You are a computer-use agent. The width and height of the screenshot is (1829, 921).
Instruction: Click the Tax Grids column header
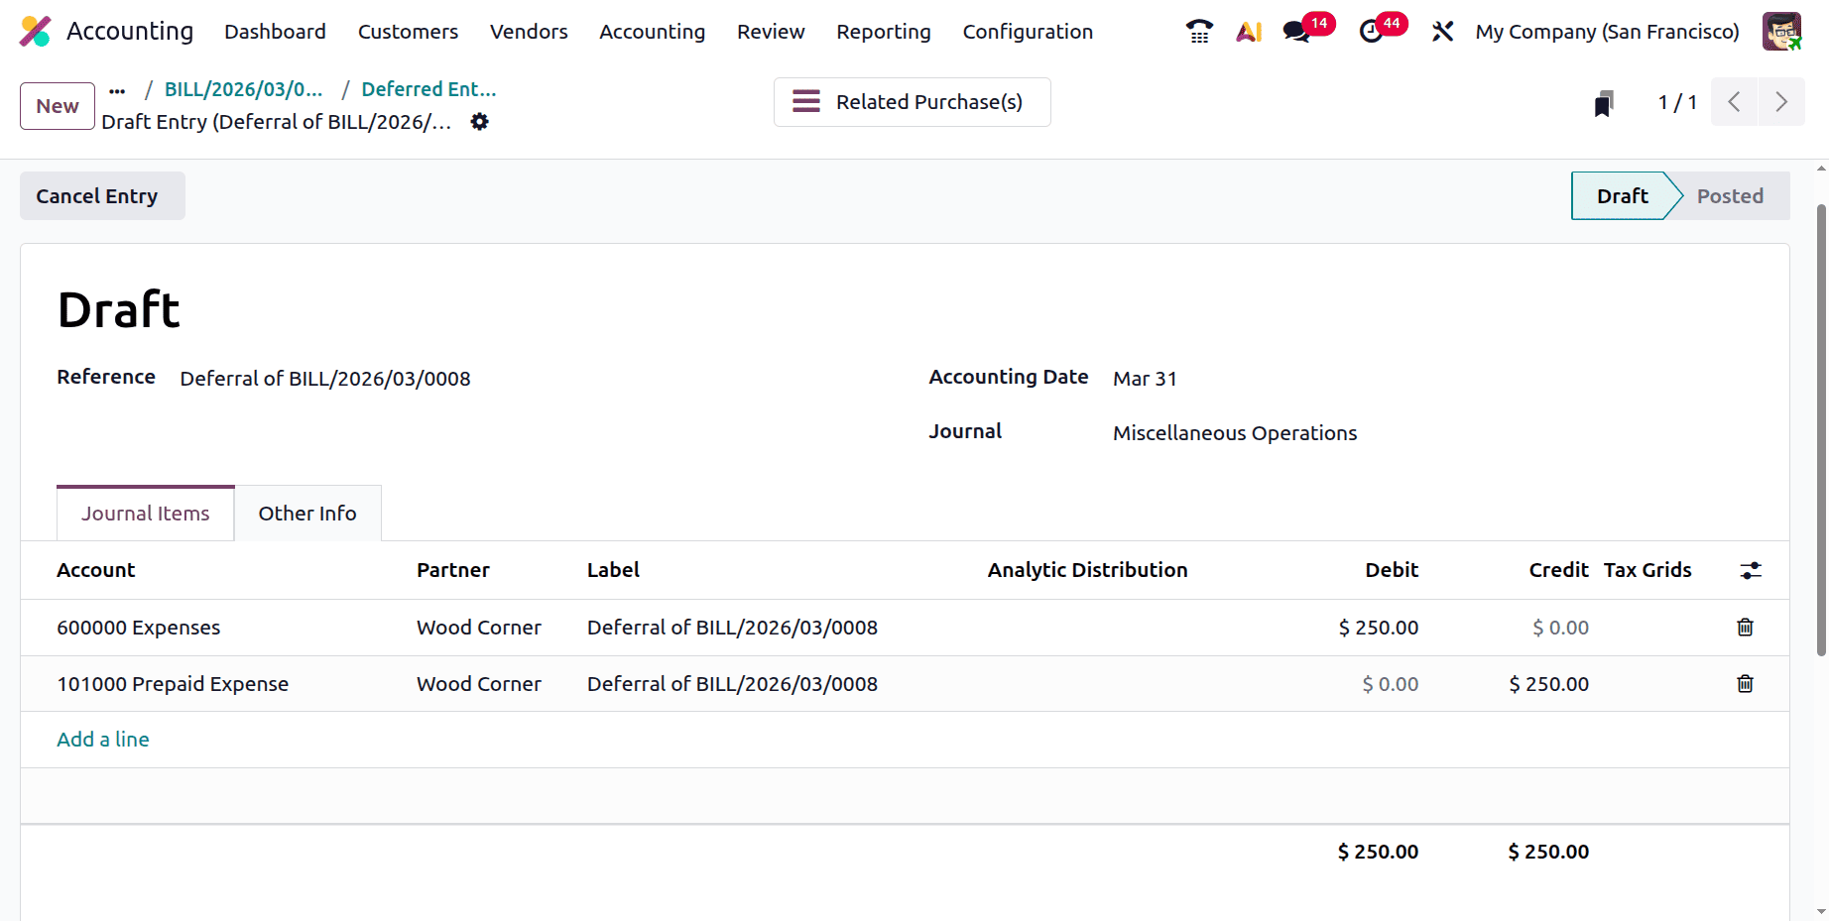1647,570
